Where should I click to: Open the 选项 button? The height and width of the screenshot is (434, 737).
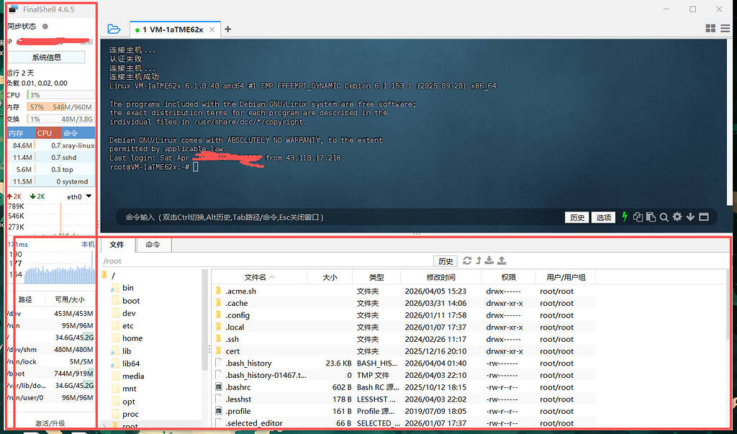click(x=604, y=217)
